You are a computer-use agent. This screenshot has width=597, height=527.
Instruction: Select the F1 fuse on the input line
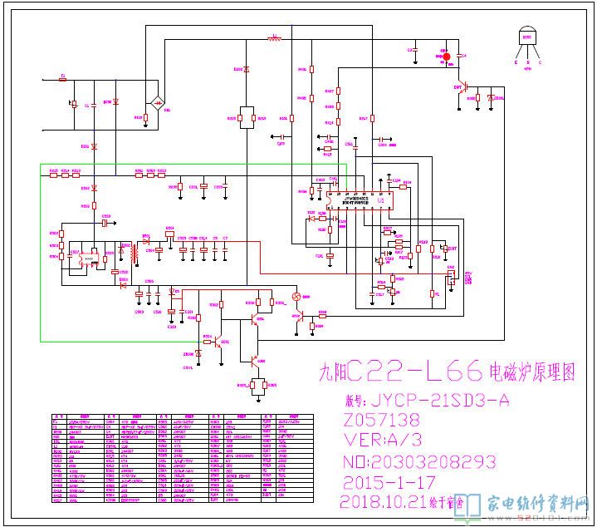pyautogui.click(x=63, y=80)
